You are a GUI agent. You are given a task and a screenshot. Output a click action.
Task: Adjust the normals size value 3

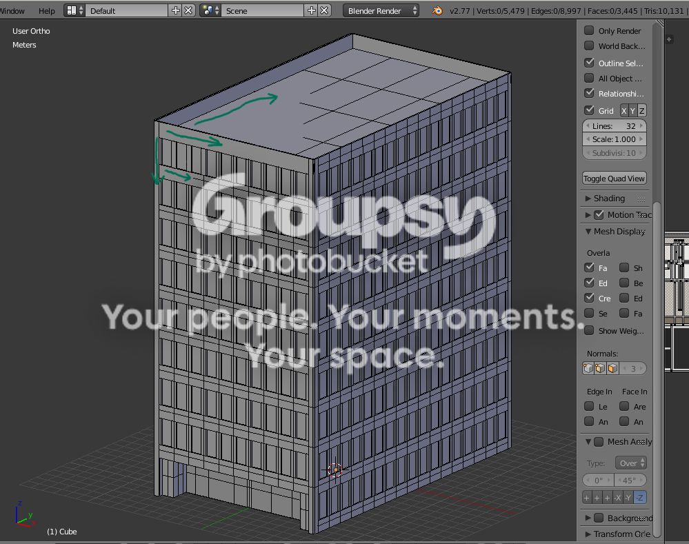[x=632, y=368]
